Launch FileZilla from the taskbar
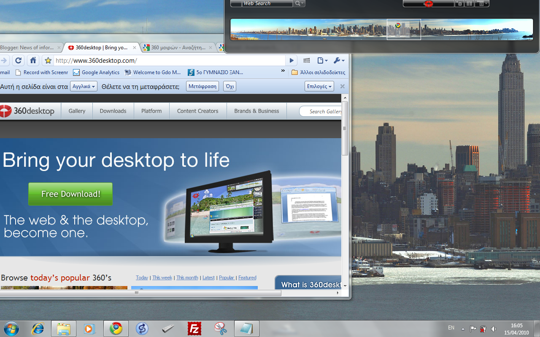This screenshot has width=540, height=337. [194, 329]
